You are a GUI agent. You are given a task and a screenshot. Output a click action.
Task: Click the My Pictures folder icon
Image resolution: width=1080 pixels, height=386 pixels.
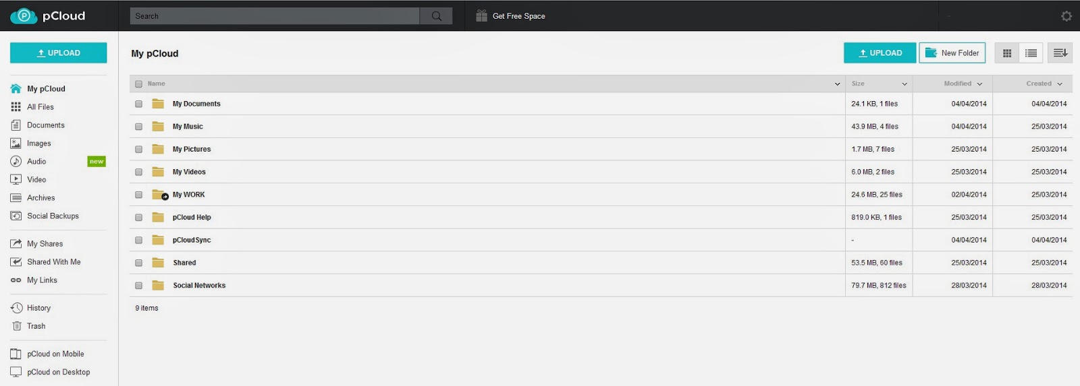coord(158,149)
